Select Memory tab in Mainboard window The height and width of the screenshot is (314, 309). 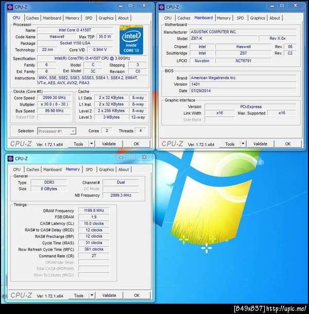click(224, 18)
